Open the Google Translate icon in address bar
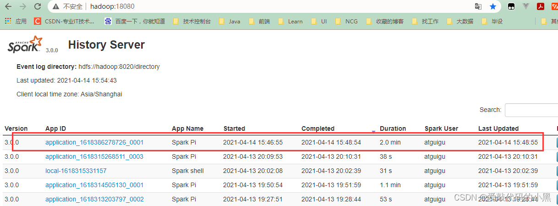558x206 pixels. tap(478, 6)
